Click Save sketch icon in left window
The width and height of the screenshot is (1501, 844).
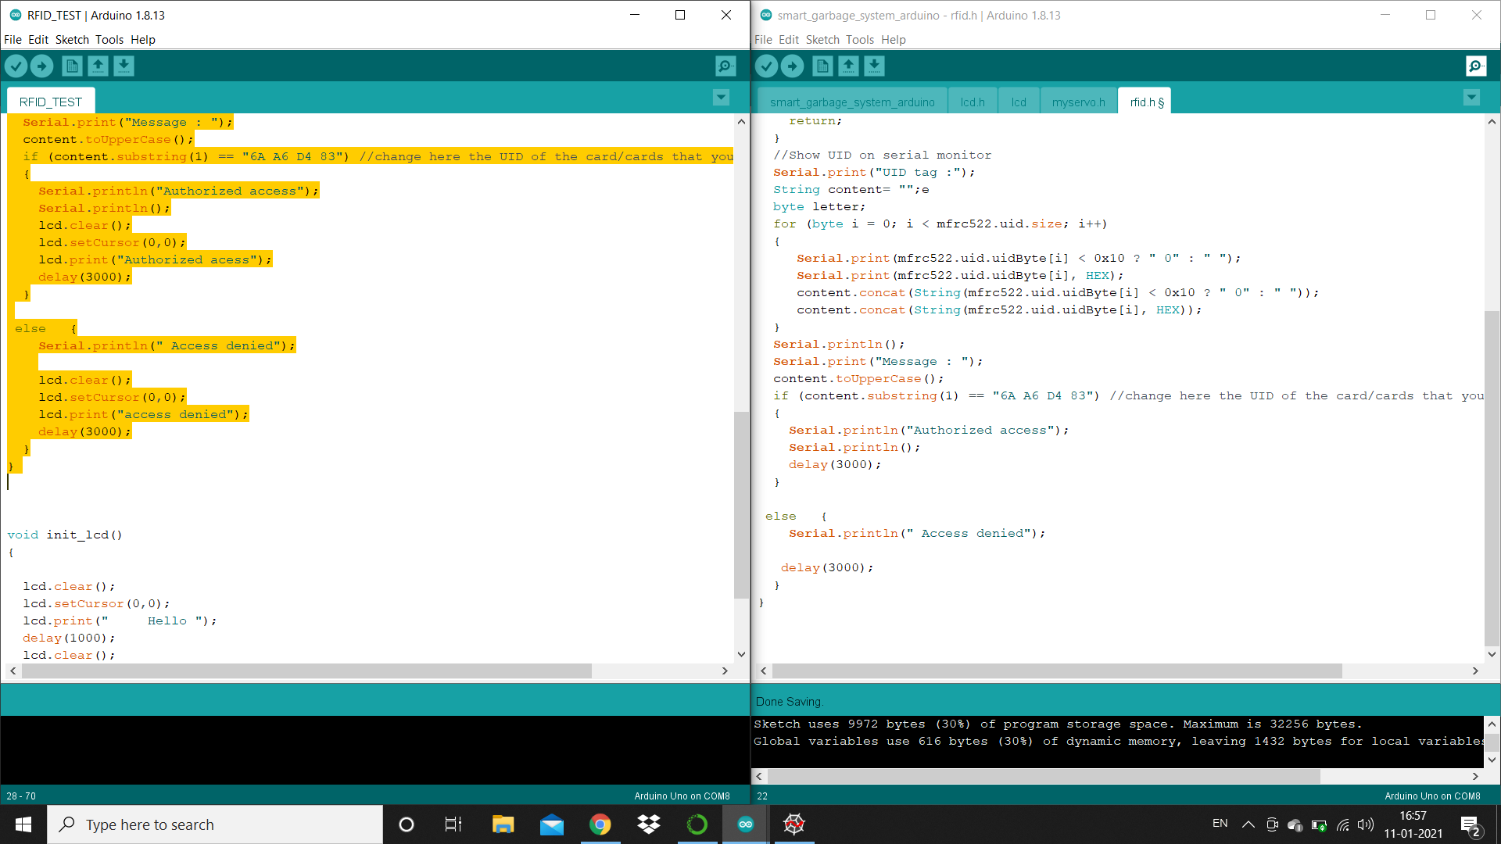coord(124,66)
